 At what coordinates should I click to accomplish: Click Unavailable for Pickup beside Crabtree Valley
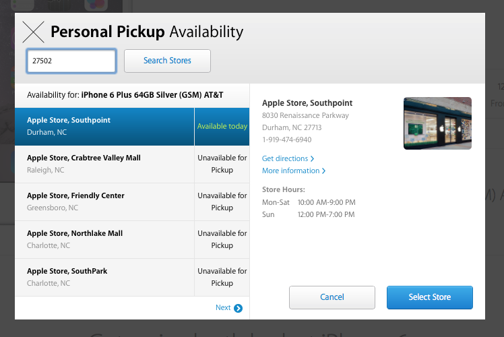tap(222, 164)
